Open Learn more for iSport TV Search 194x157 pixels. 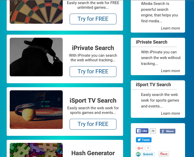click(170, 113)
